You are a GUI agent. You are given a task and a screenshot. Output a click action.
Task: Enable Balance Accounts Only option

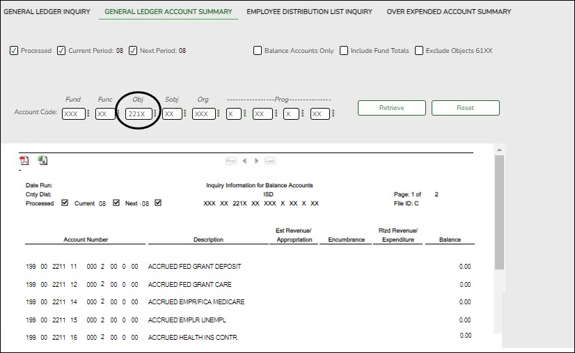[258, 51]
